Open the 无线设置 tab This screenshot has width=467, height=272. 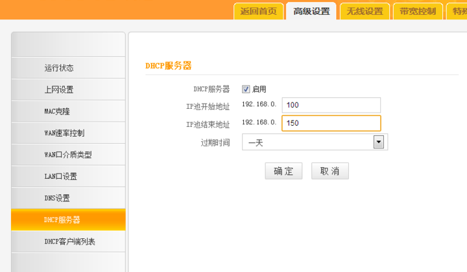click(365, 11)
